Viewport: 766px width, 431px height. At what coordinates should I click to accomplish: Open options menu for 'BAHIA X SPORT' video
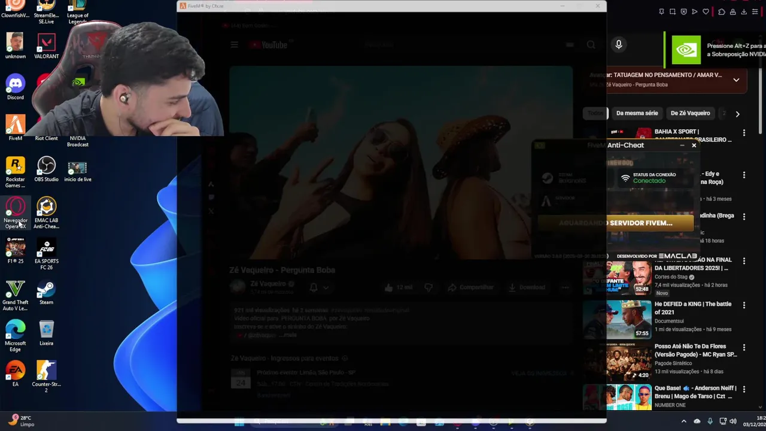click(744, 133)
